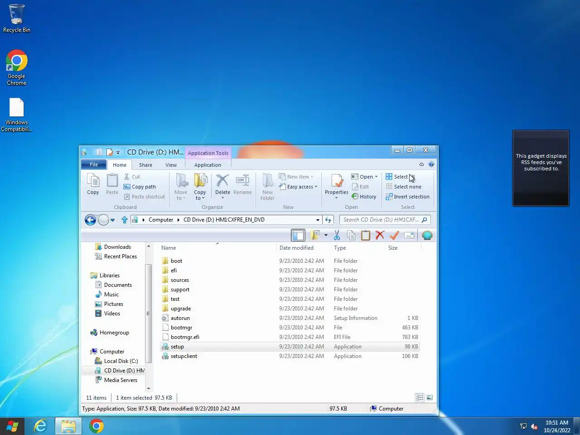The height and width of the screenshot is (435, 580).
Task: Launch Internet Explorer from the taskbar
Action: coord(41,426)
